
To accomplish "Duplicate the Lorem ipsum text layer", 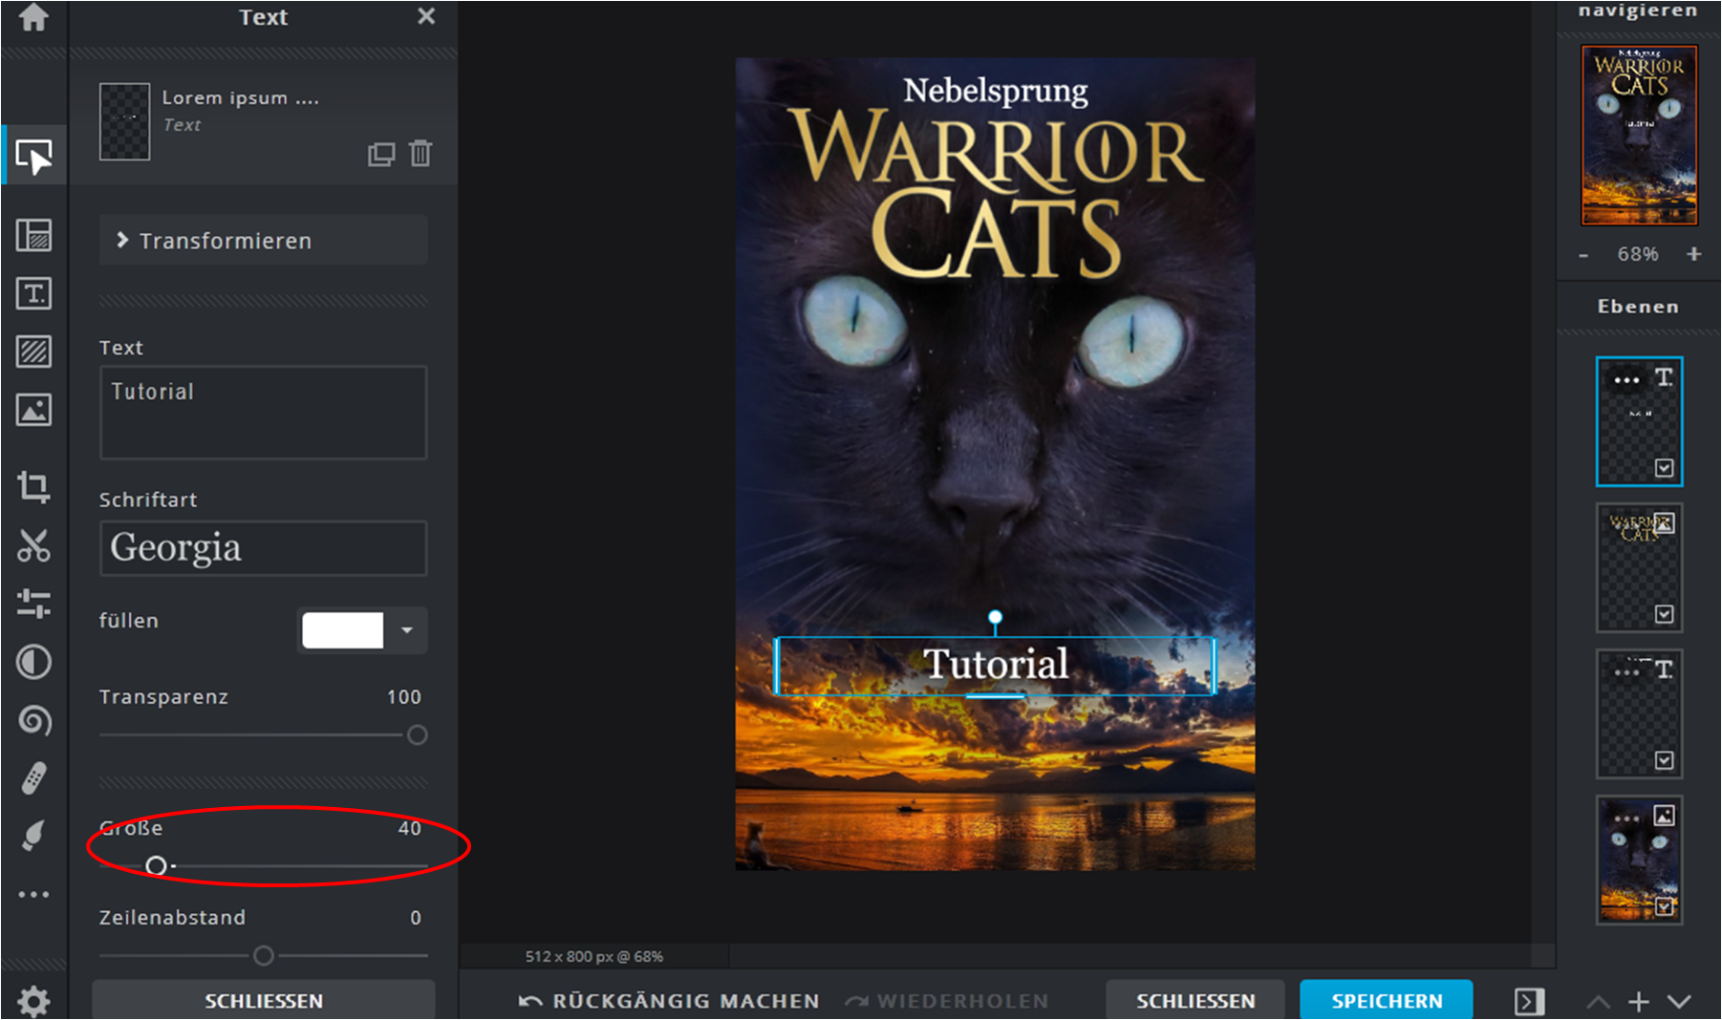I will [x=381, y=154].
